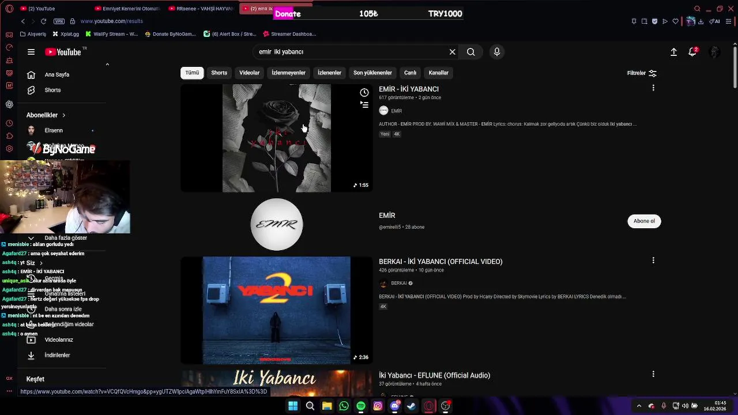
Task: Open options for İki Yabancı - EFLUNE
Action: click(x=653, y=374)
